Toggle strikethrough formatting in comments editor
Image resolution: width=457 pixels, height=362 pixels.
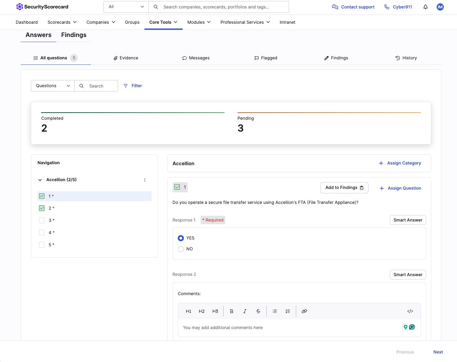[258, 311]
